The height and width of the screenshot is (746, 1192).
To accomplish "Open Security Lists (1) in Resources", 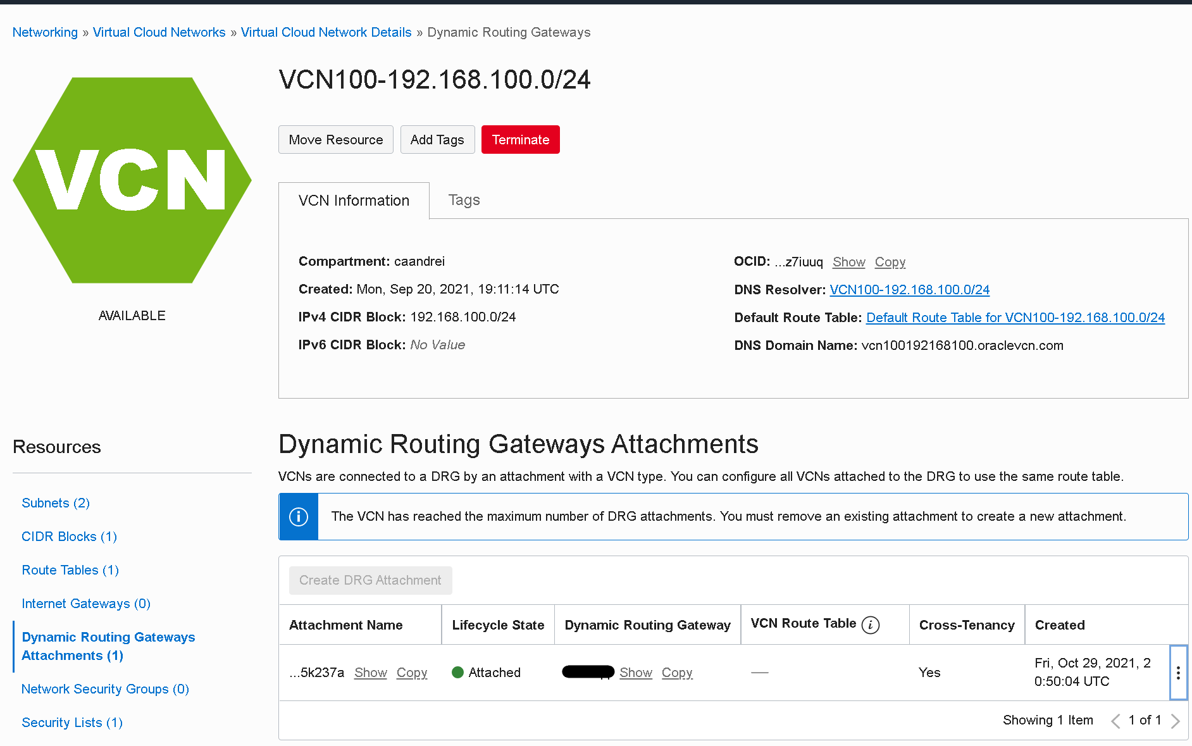I will point(72,723).
